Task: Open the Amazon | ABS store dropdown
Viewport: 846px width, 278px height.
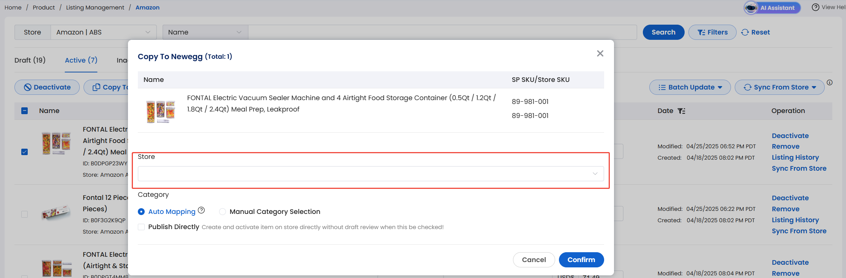Action: 103,32
